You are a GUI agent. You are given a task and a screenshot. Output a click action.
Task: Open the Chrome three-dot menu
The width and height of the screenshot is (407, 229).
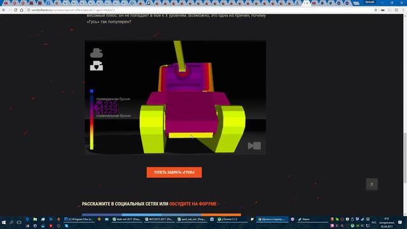[403, 10]
